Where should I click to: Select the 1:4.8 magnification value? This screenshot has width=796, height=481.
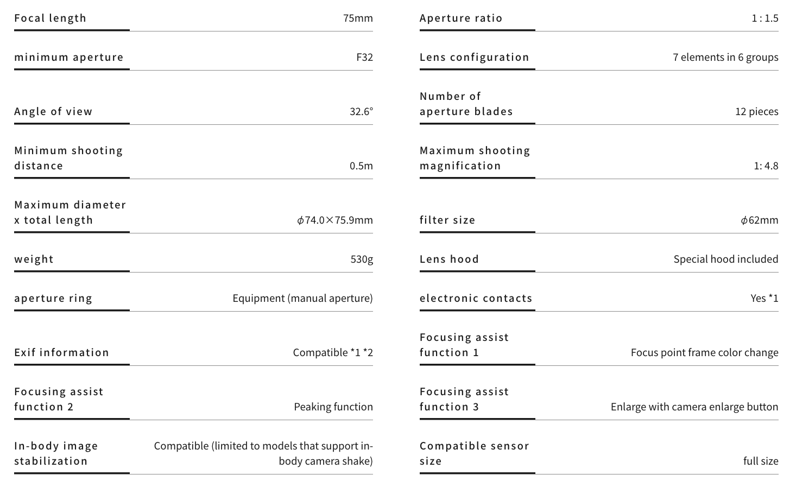[x=766, y=166]
